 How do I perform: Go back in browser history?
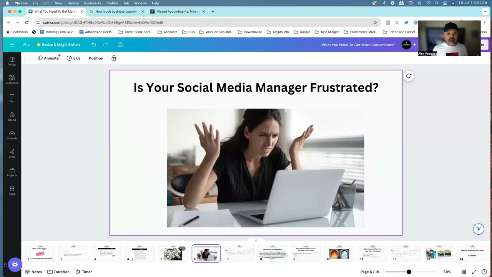click(8, 22)
